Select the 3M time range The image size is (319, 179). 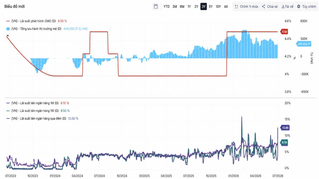pos(175,7)
